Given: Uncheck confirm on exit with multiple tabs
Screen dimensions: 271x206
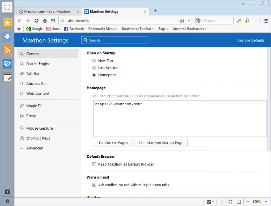Looking at the screenshot, I should point(94,185).
